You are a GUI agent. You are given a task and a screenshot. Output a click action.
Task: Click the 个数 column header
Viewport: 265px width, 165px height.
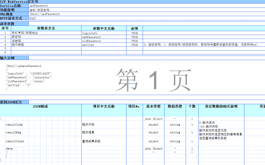[192, 110]
